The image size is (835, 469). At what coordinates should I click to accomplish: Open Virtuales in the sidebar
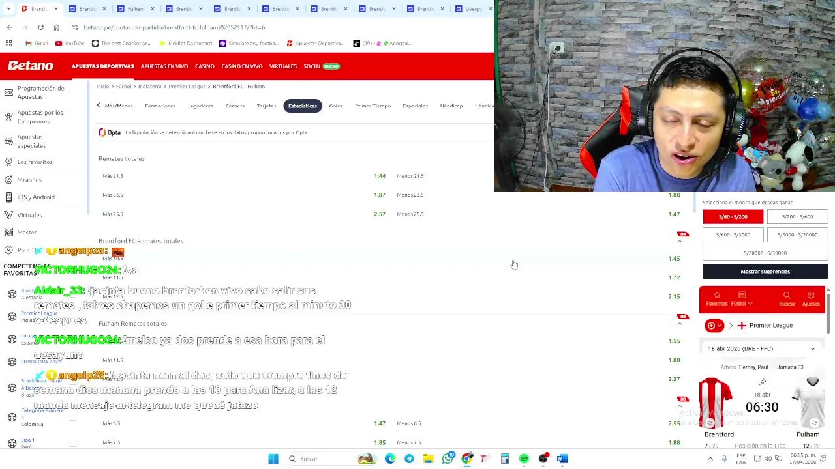pos(29,215)
